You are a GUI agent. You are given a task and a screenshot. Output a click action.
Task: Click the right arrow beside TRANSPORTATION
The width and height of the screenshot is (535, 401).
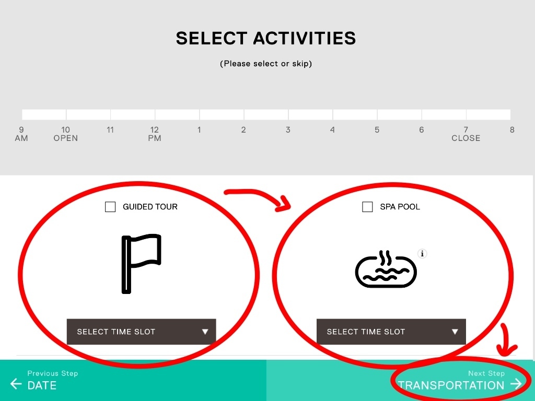(516, 384)
